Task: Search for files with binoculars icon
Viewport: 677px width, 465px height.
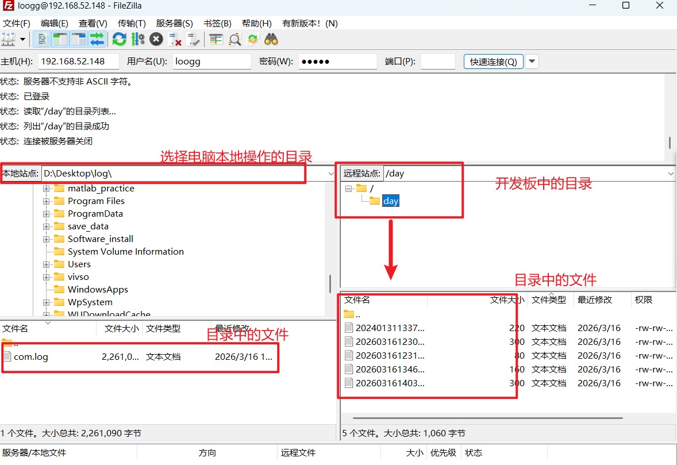Action: point(271,40)
